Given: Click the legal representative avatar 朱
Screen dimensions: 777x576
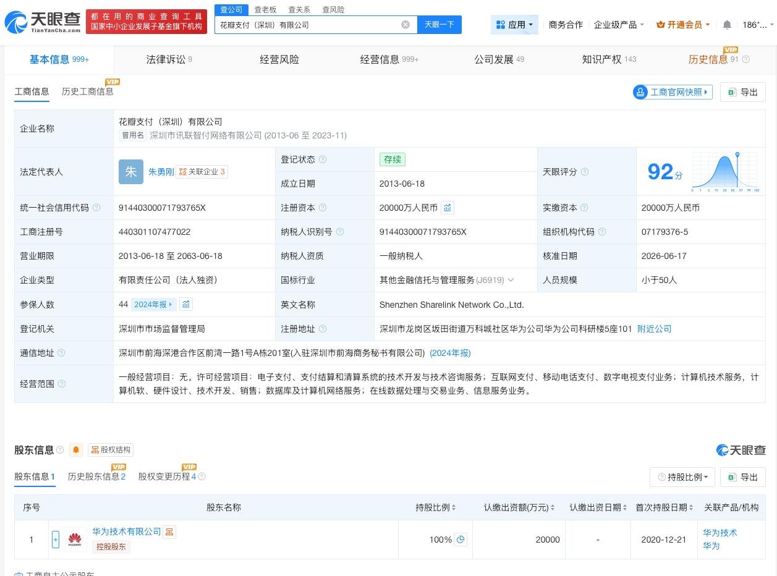Looking at the screenshot, I should point(131,172).
